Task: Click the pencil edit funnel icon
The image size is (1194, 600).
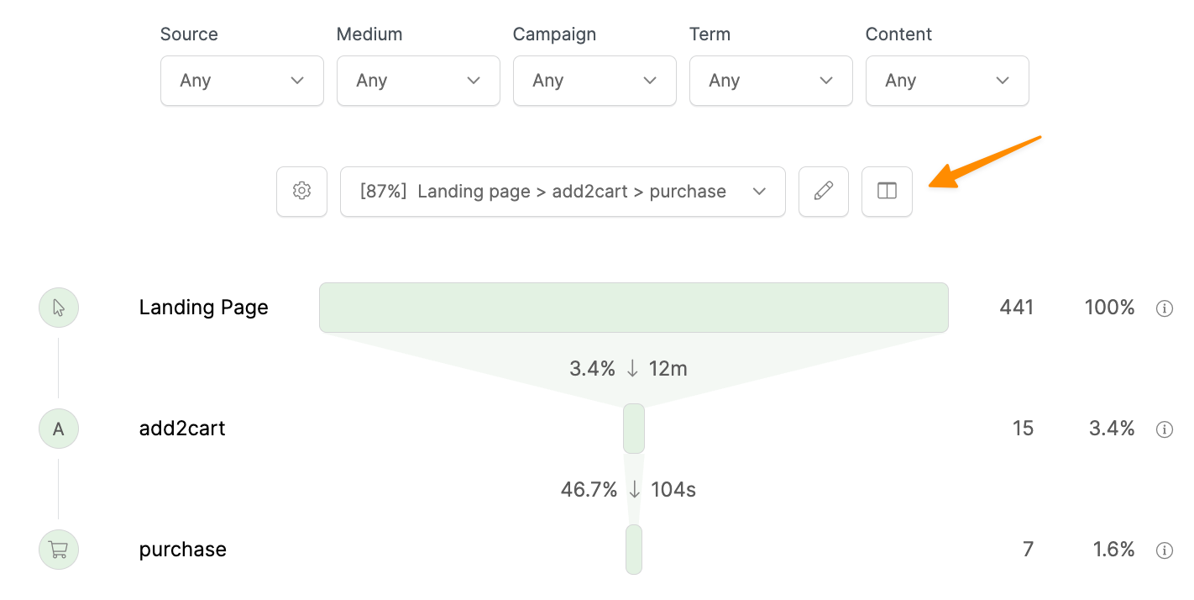Action: pyautogui.click(x=824, y=192)
